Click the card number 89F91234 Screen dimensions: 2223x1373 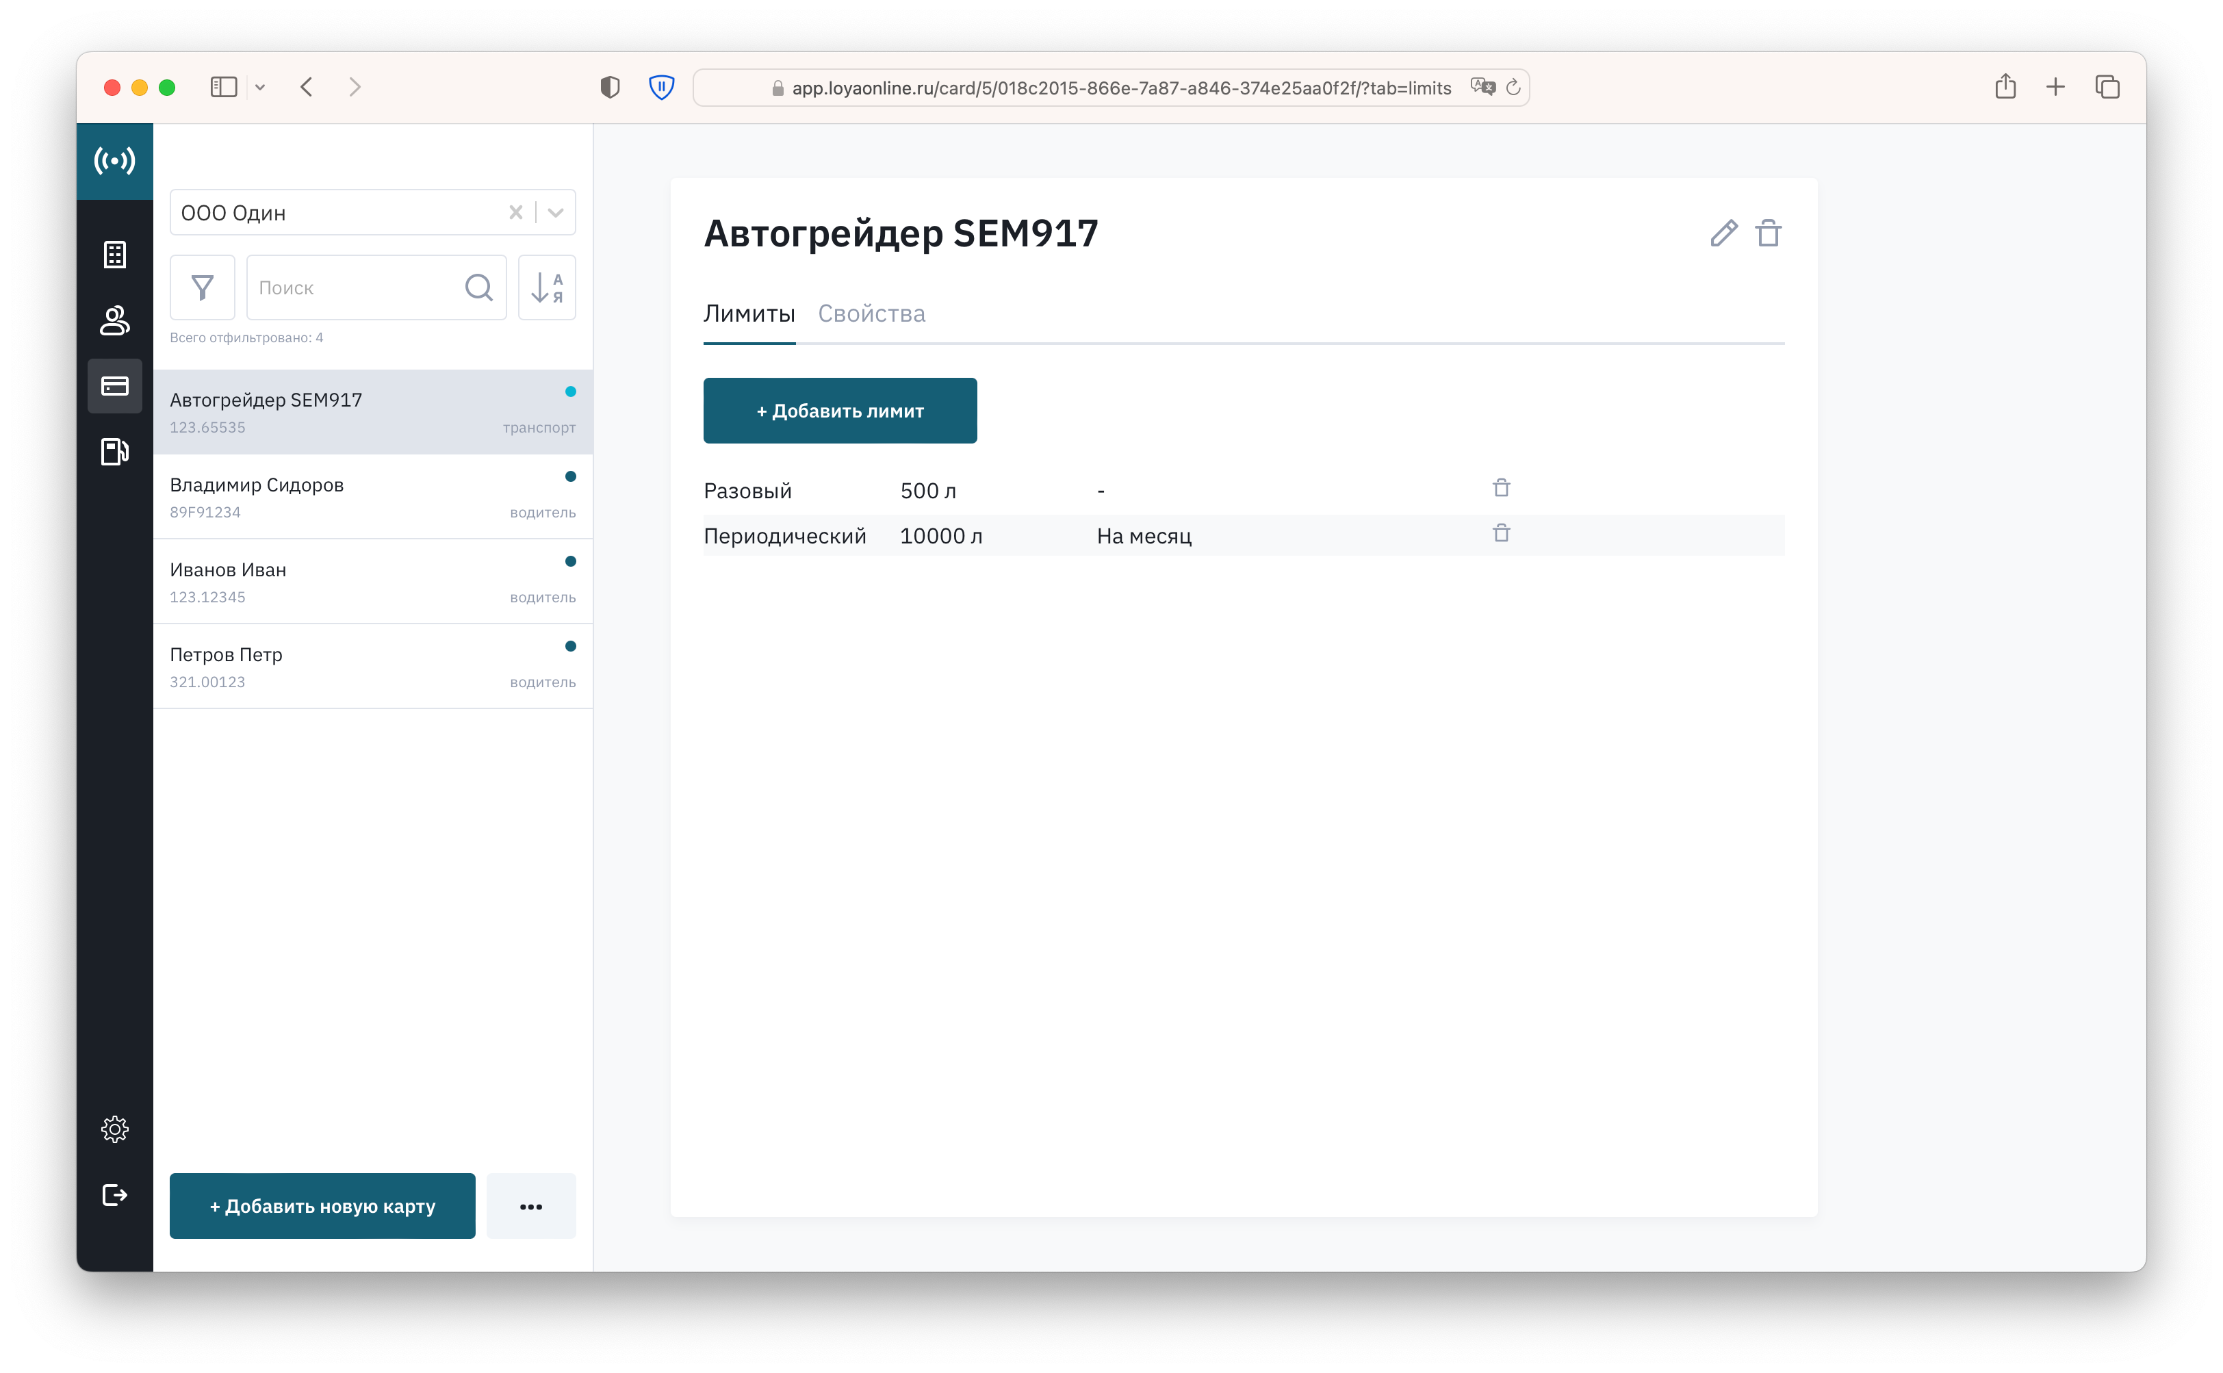(205, 512)
